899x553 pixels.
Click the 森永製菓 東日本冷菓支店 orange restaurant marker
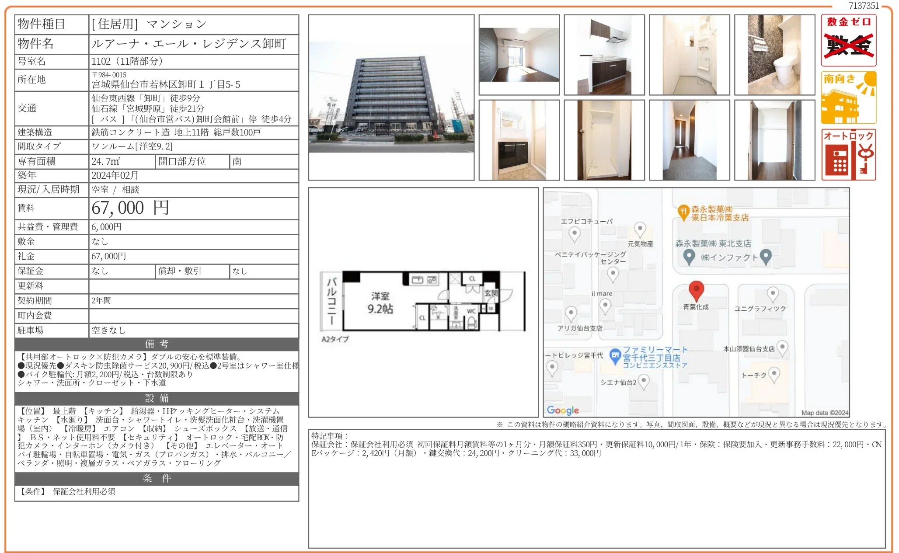click(x=683, y=212)
